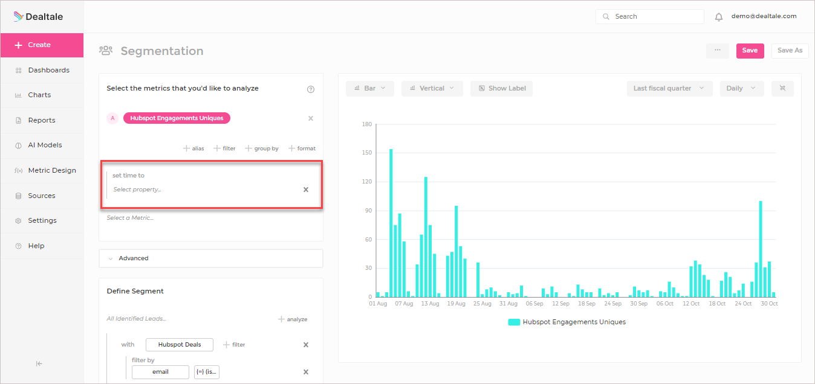
Task: Toggle Show Label on chart
Action: coord(501,88)
